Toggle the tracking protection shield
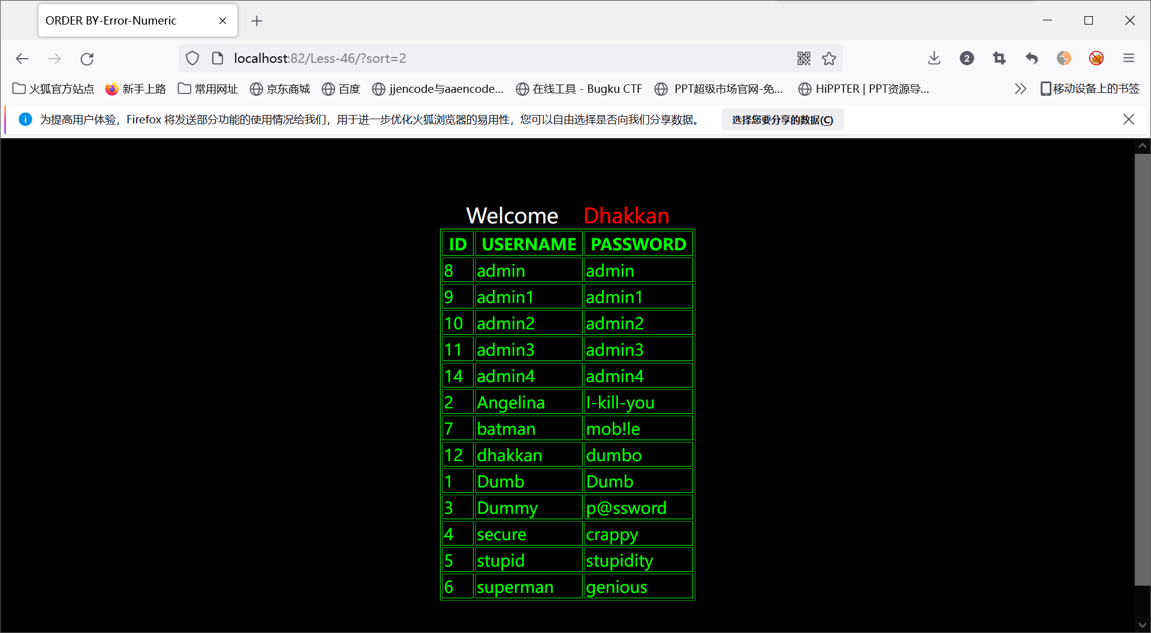The image size is (1151, 633). pyautogui.click(x=192, y=57)
